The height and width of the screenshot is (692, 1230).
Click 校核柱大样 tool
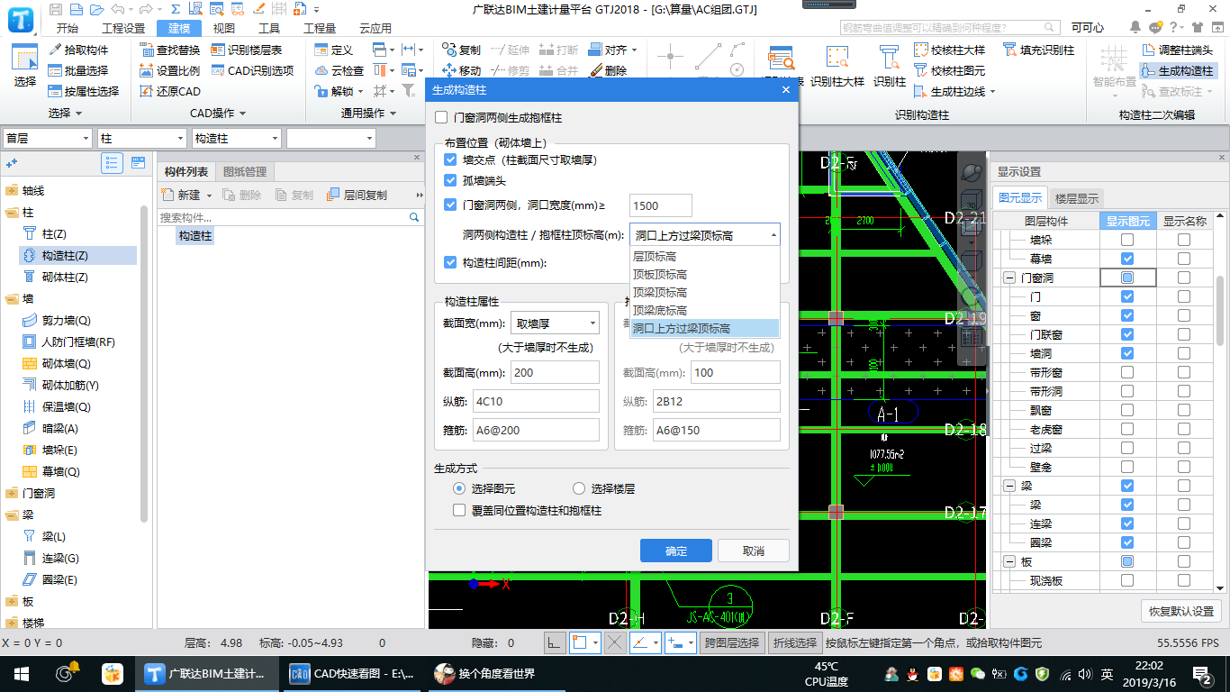950,50
